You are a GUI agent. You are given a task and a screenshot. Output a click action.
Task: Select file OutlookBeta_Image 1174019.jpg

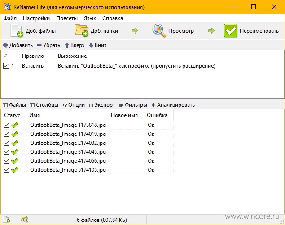point(68,134)
